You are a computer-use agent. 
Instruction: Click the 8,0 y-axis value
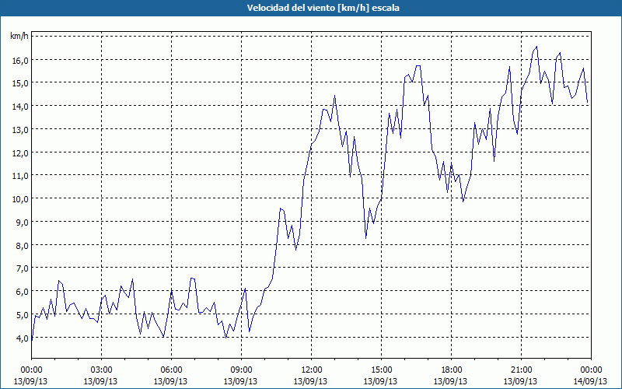click(x=23, y=245)
